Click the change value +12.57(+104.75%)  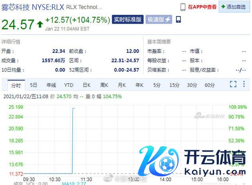pos(78,20)
